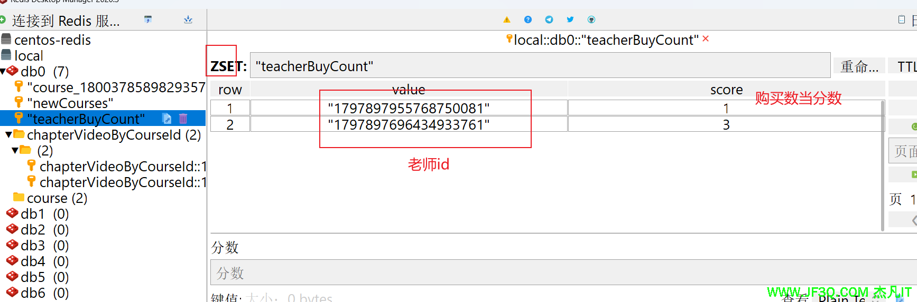Click the db3 database icon
The image size is (917, 302).
point(13,245)
